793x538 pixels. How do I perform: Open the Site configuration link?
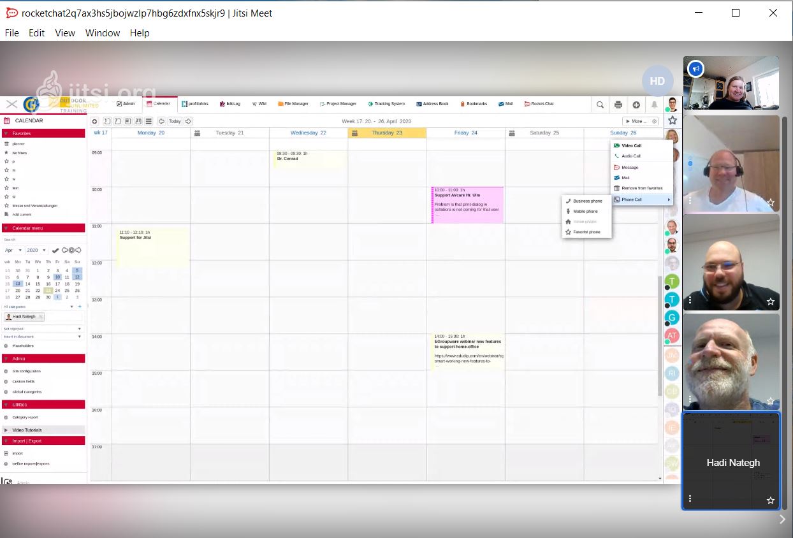coord(26,371)
